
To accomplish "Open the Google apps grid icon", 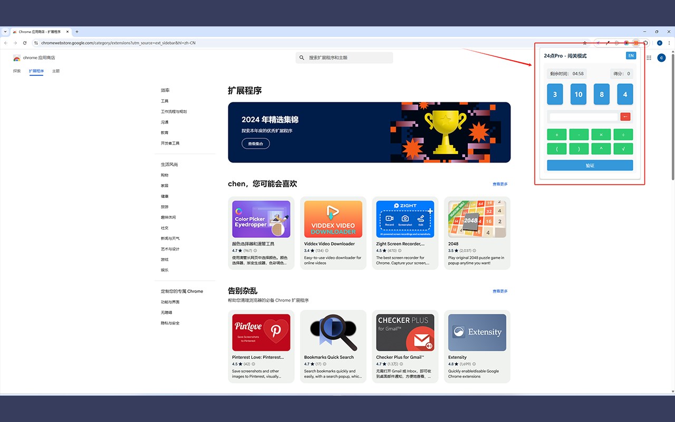I will [x=649, y=58].
